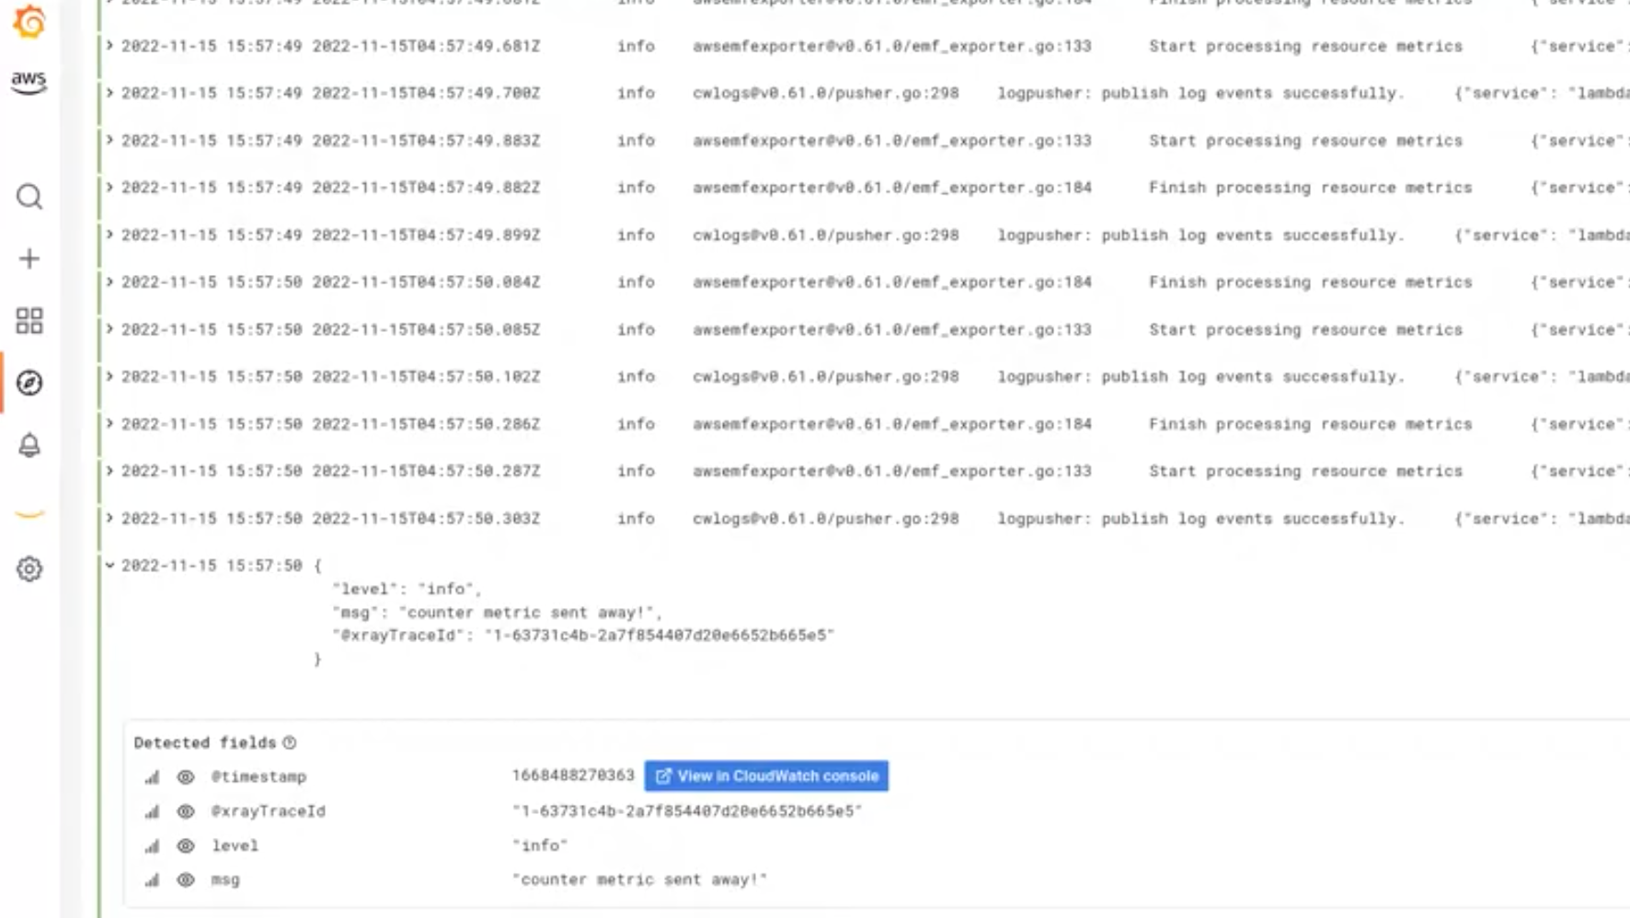Viewport: 1630px width, 918px height.
Task: Toggle visibility of the @timestamp field
Action: click(x=185, y=777)
